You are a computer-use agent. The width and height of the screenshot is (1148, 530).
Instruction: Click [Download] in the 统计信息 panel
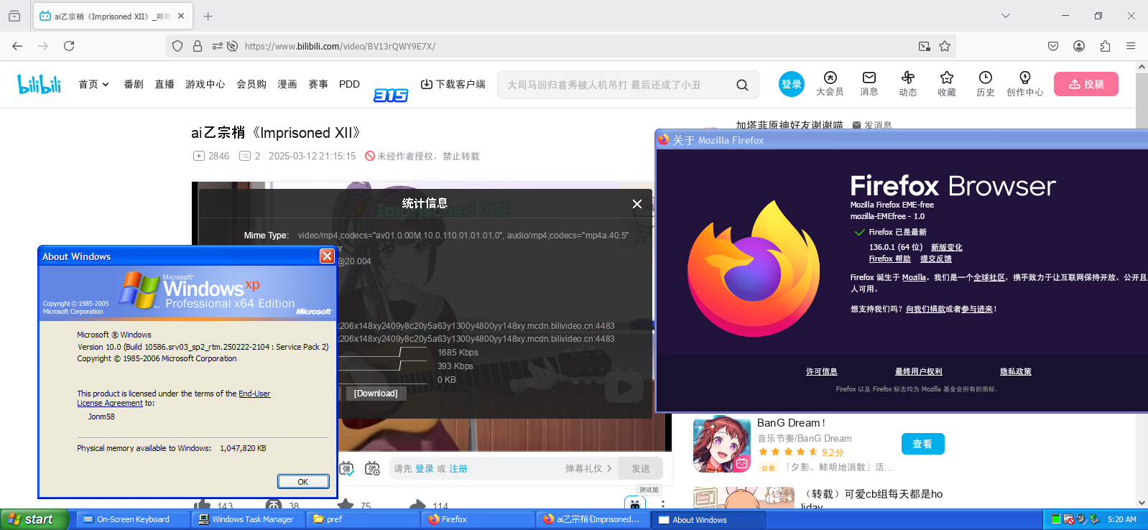pyautogui.click(x=376, y=394)
